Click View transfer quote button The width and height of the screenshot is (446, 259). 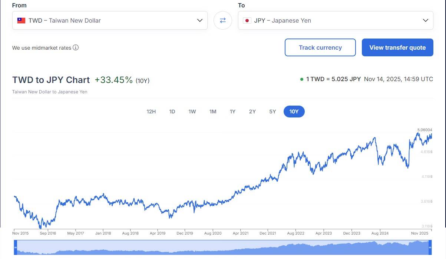(397, 47)
